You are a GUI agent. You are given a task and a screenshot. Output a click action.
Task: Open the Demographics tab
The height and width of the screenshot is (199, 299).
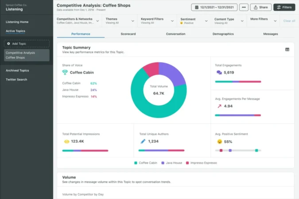tap(223, 34)
